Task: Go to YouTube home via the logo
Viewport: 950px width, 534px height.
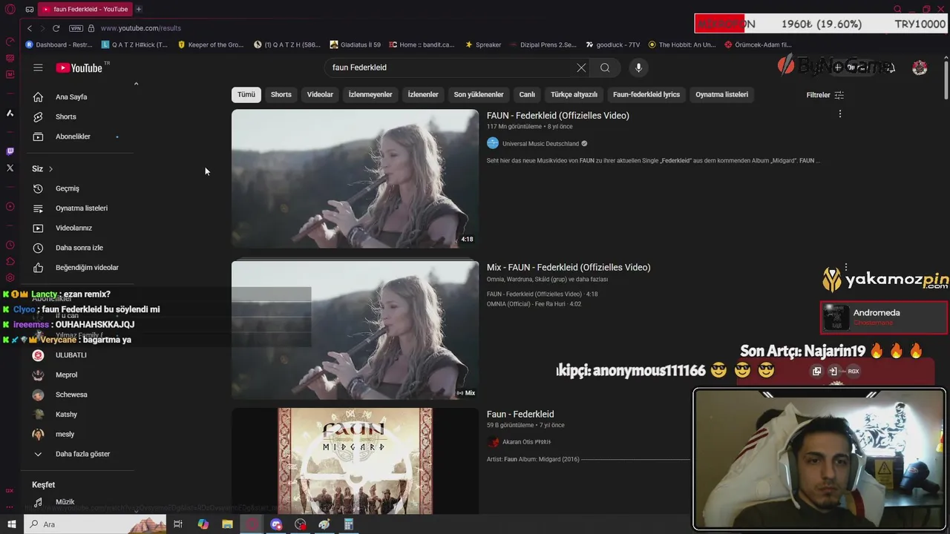Action: tap(79, 67)
